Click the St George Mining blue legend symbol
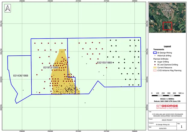This screenshot has height=132, width=188. click(x=155, y=53)
